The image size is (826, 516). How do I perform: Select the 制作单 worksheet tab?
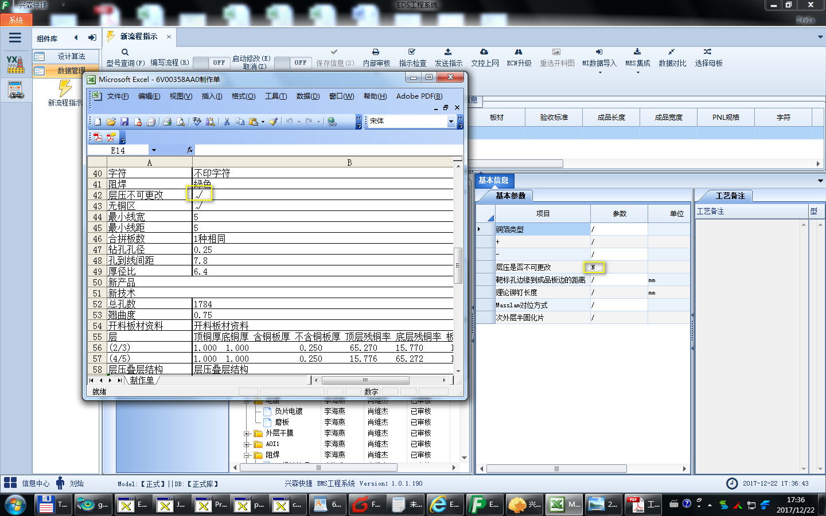point(142,380)
